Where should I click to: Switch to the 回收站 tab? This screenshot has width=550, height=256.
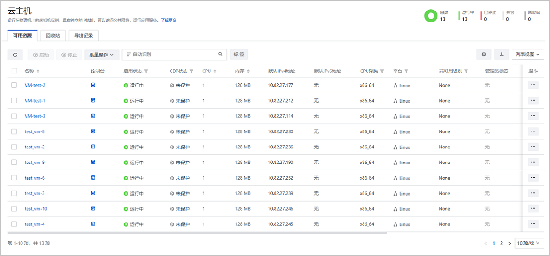[53, 35]
